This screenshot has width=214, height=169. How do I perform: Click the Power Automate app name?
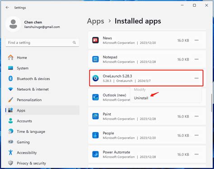point(116,152)
